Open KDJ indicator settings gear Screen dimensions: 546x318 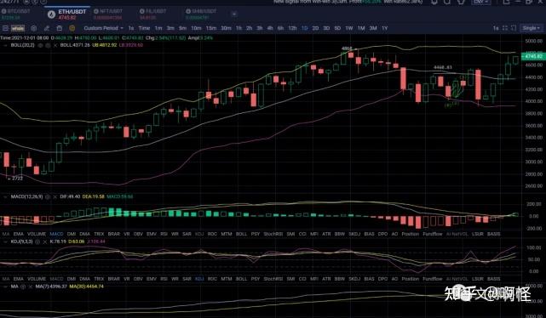point(37,241)
